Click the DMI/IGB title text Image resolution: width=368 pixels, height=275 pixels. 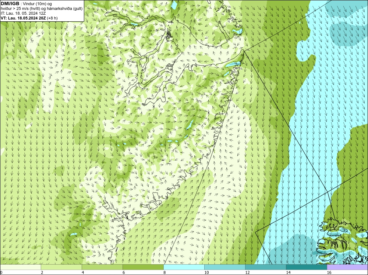point(10,4)
